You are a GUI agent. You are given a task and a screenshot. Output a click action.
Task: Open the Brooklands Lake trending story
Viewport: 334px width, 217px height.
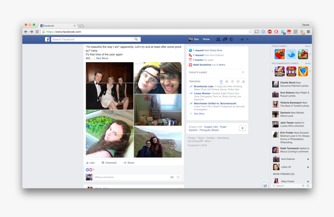pos(204,86)
